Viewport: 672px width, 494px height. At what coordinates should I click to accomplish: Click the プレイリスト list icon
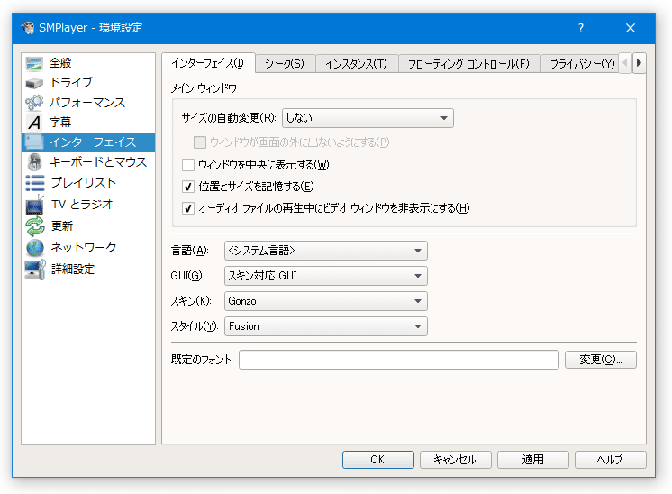pos(35,183)
